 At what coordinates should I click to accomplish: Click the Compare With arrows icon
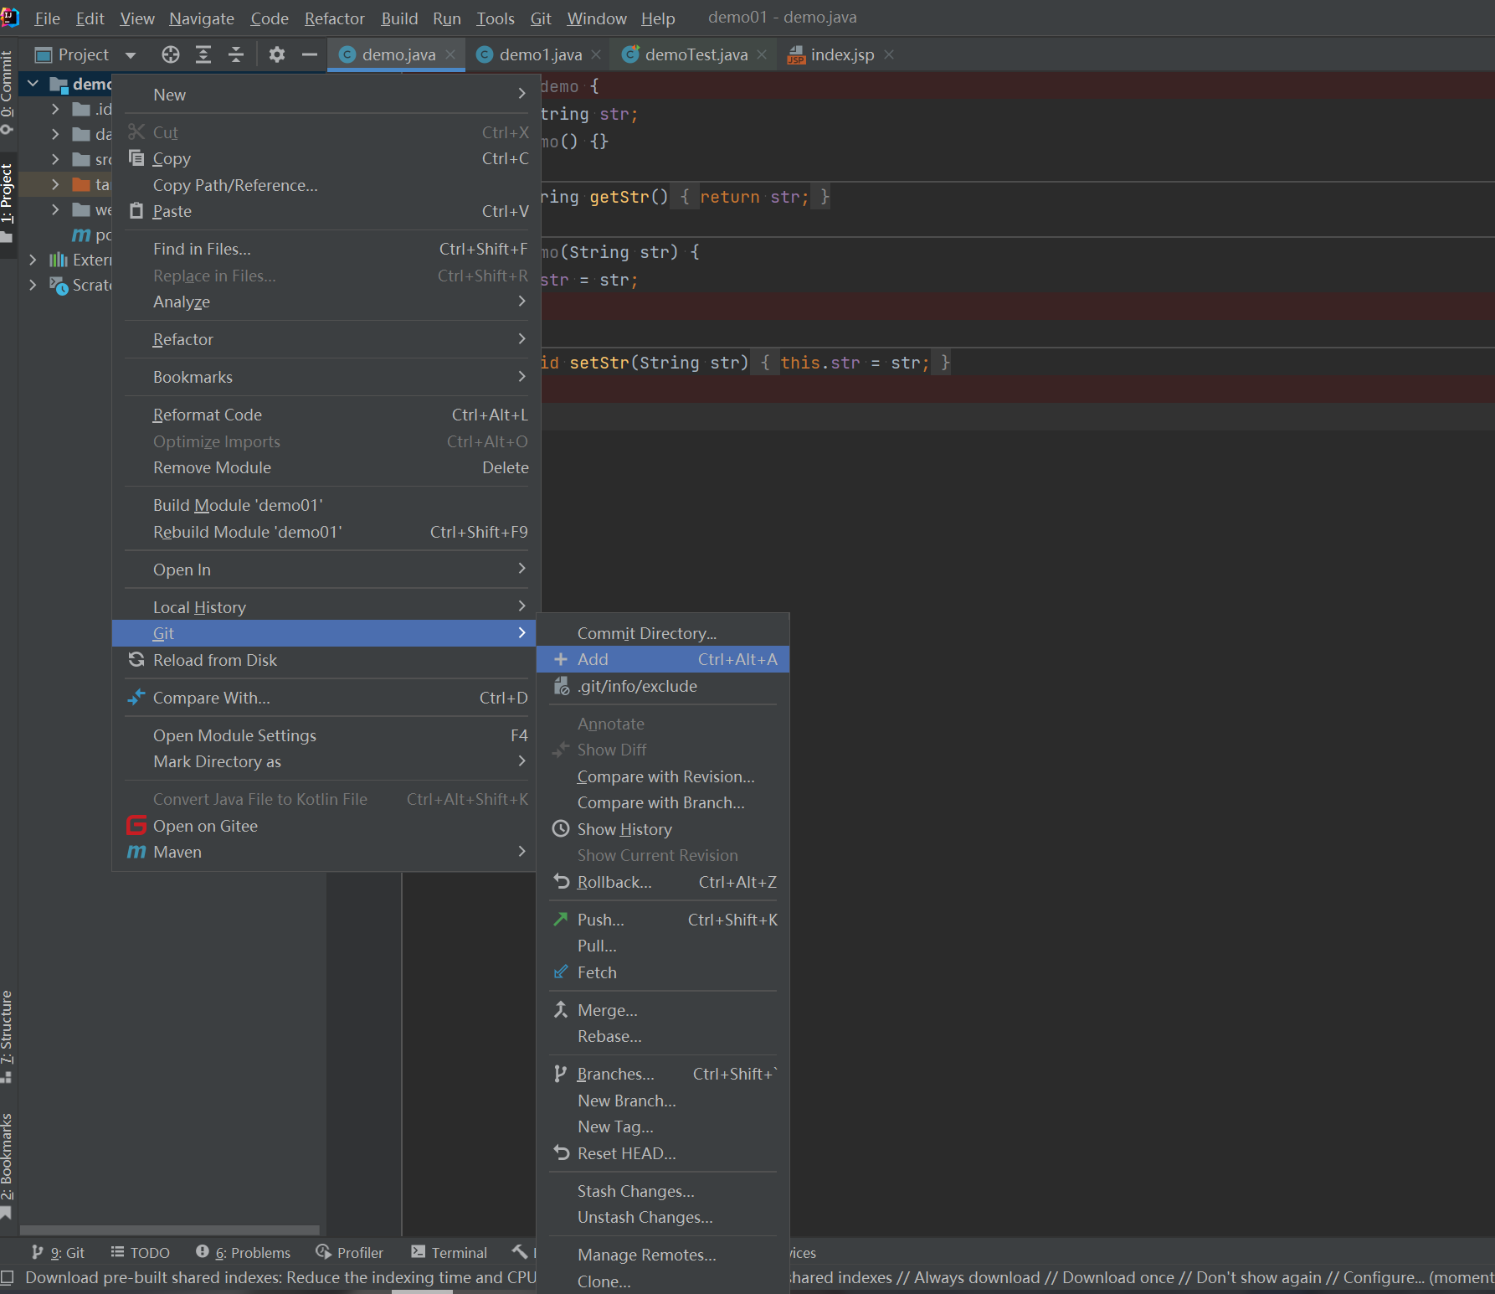136,697
